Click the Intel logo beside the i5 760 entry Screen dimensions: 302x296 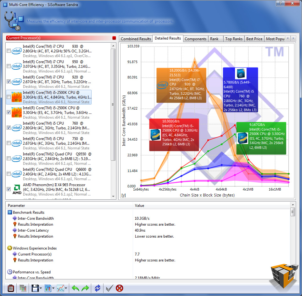click(17, 128)
